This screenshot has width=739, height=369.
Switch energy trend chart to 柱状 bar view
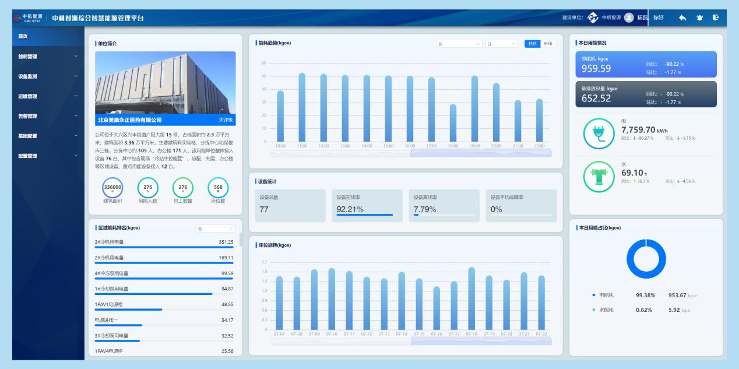532,44
